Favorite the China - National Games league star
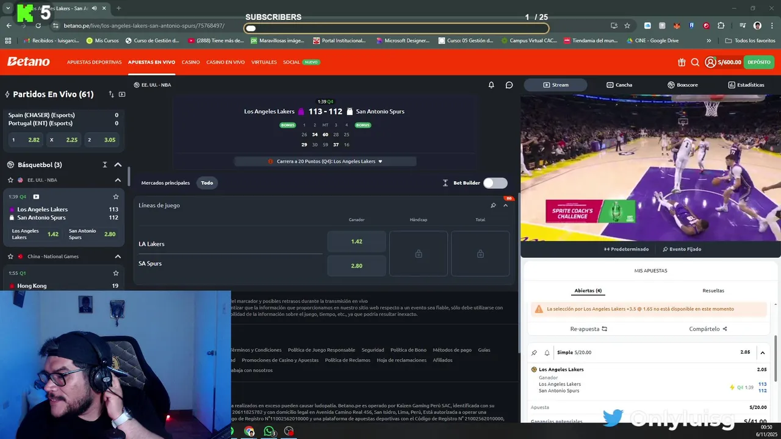781x439 pixels. [x=10, y=256]
